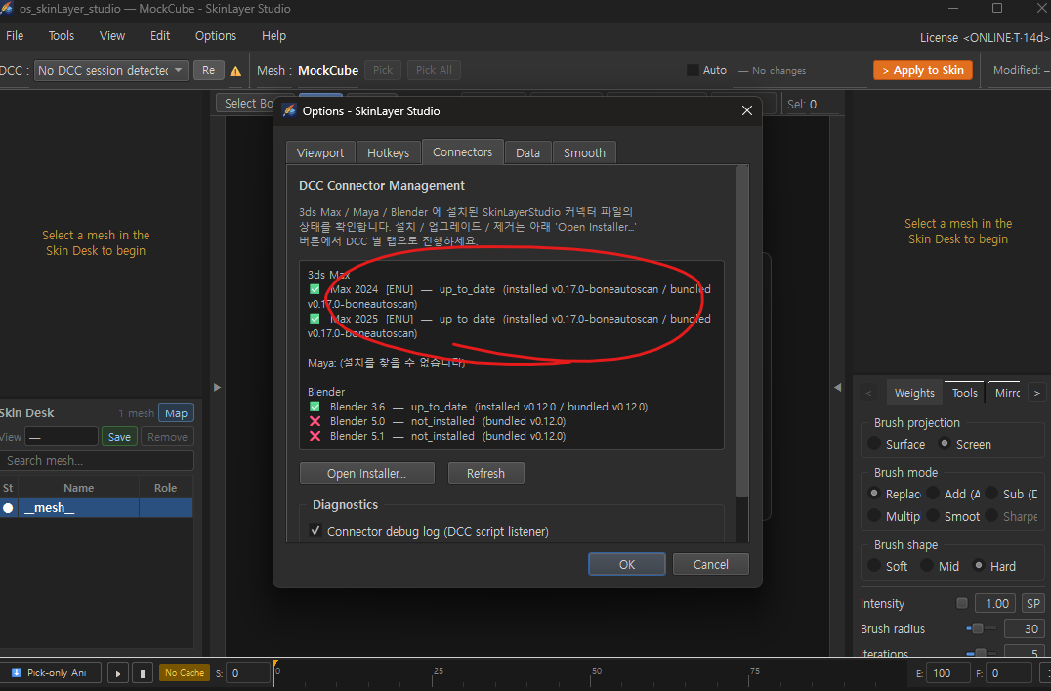
Task: Toggle the Pick-only Ani button
Action: coord(51,672)
